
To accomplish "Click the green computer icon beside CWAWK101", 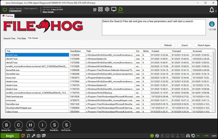I will point(5,10).
